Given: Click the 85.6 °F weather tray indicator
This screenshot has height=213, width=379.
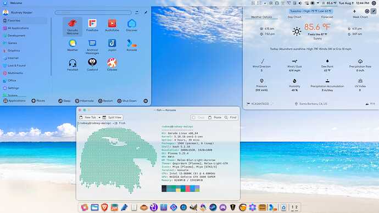Looking at the screenshot, I should 329,3.
